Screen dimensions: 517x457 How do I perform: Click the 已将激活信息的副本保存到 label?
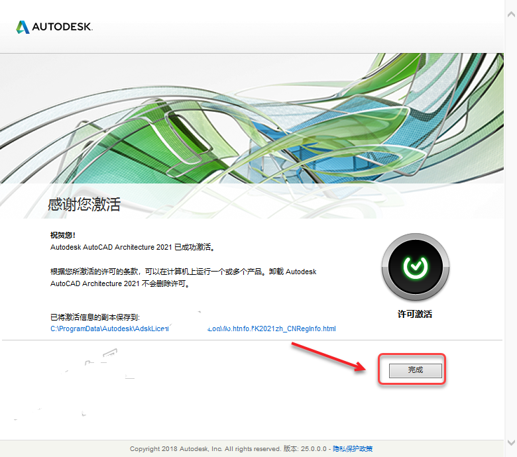[95, 317]
